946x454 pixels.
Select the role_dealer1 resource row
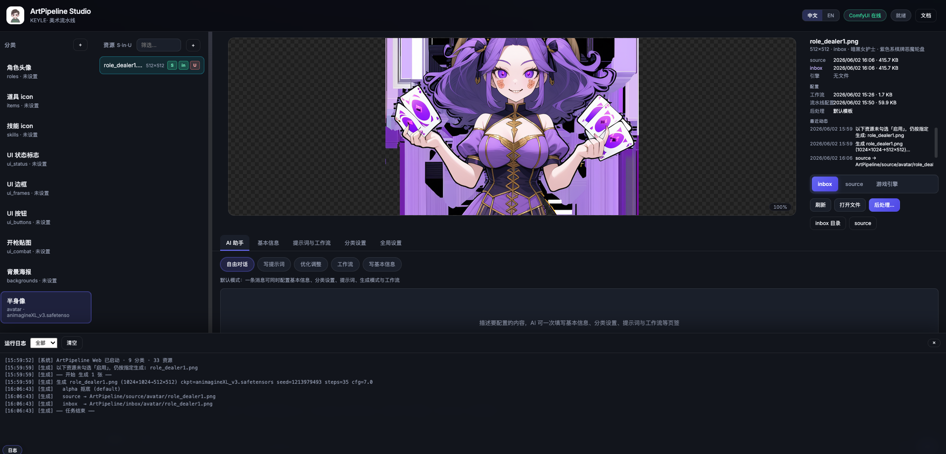[x=152, y=65]
